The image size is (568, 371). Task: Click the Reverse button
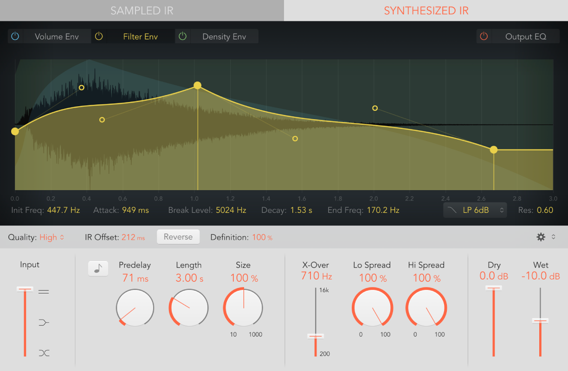(178, 236)
